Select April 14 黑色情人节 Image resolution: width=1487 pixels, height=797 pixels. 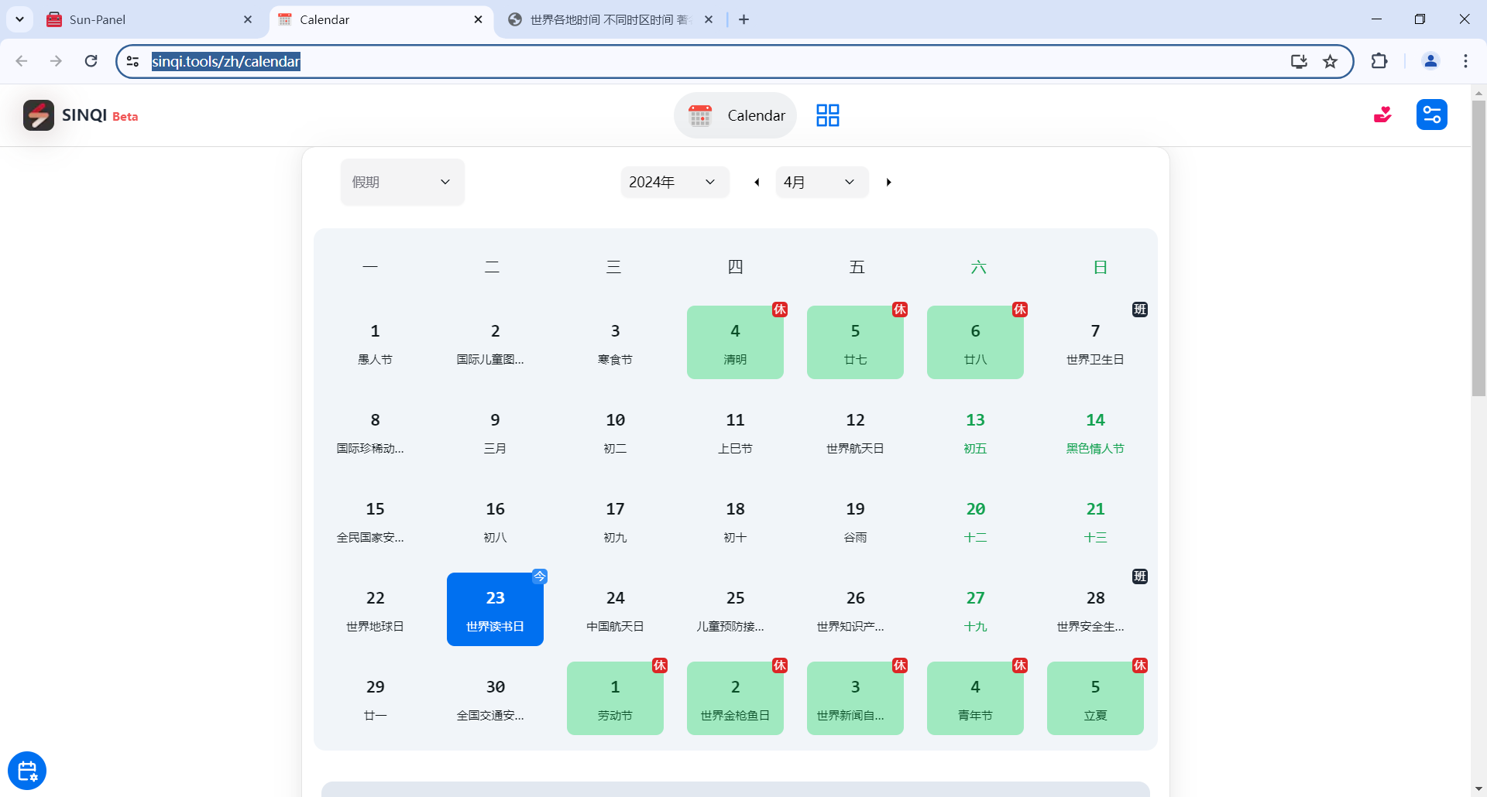point(1095,432)
